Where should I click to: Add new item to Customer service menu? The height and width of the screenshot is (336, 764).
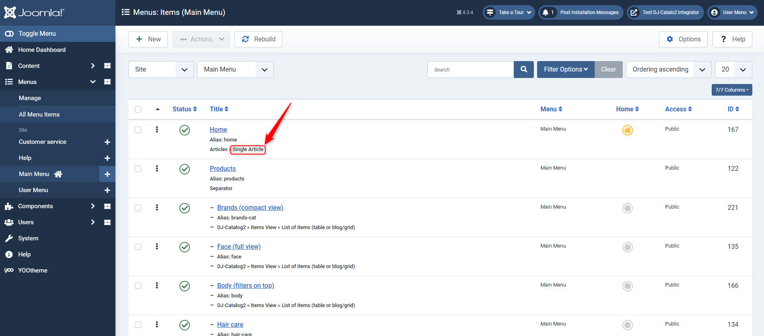point(107,142)
